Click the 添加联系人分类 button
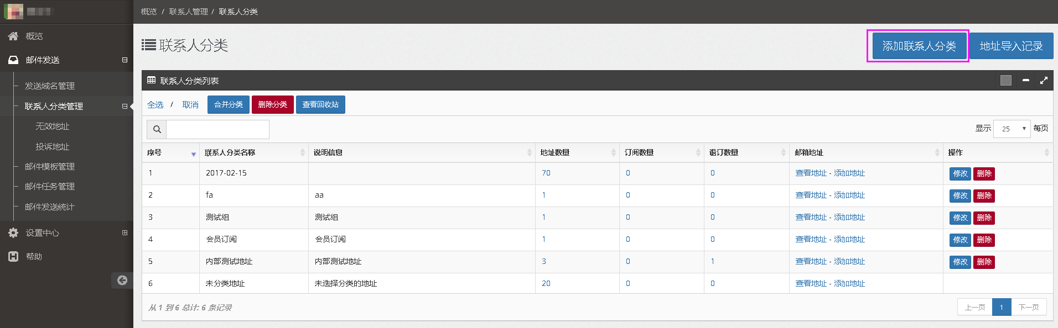 (919, 46)
